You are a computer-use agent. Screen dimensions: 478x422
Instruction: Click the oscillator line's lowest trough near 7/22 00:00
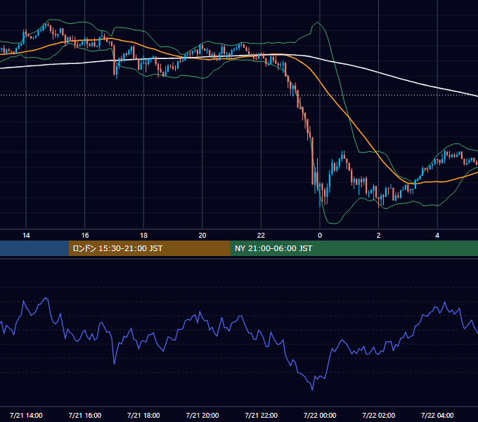313,389
